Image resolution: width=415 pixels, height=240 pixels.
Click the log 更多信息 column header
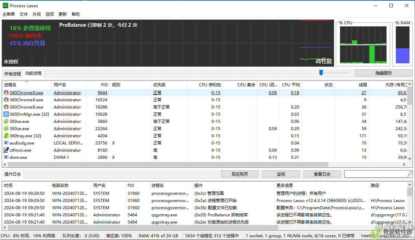click(322, 185)
